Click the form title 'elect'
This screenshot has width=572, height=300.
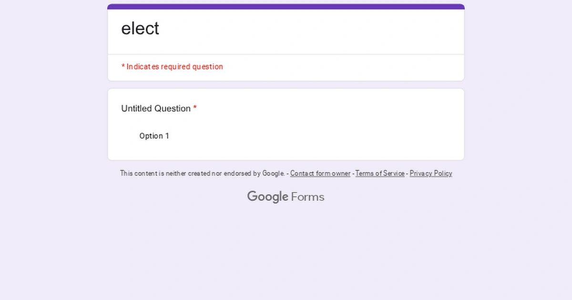click(140, 29)
